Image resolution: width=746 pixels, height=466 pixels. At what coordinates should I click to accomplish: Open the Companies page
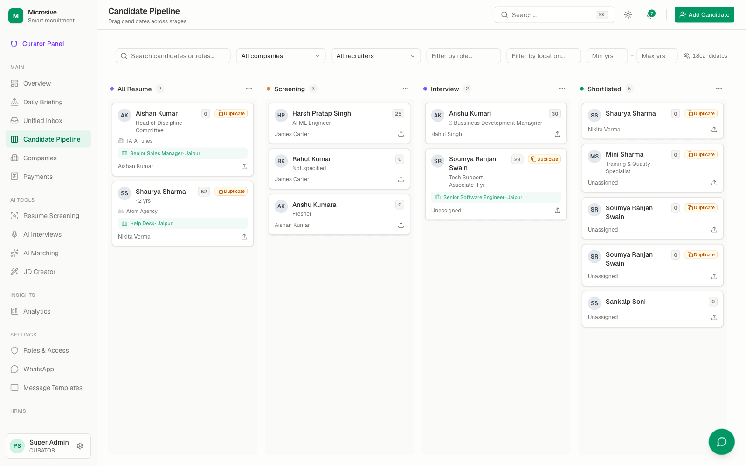[x=48, y=158]
